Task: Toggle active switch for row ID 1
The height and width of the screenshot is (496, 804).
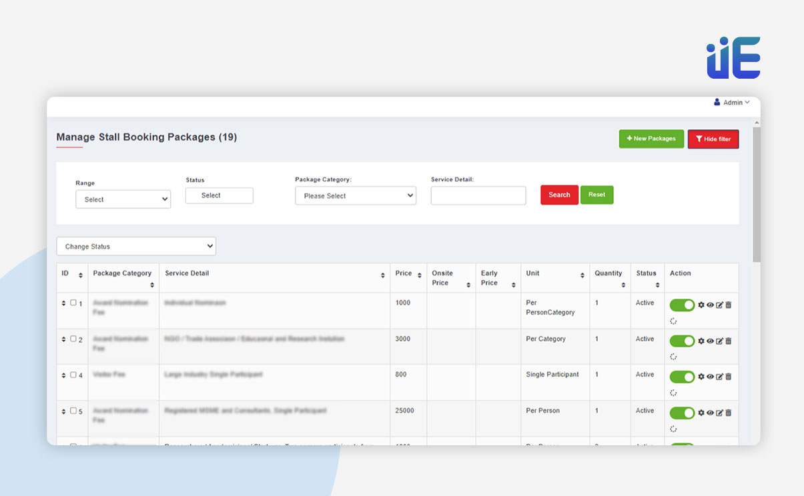Action: 683,305
